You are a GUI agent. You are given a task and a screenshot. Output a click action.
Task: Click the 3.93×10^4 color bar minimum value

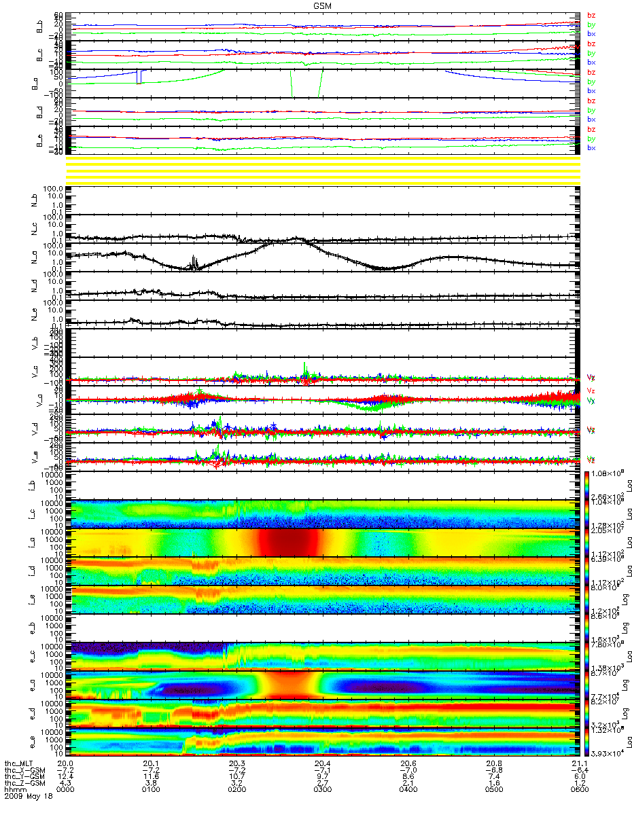[608, 753]
